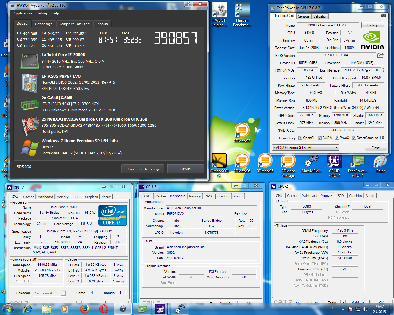
Task: Switch to GPU-Z taskbar button
Action: [x=142, y=309]
